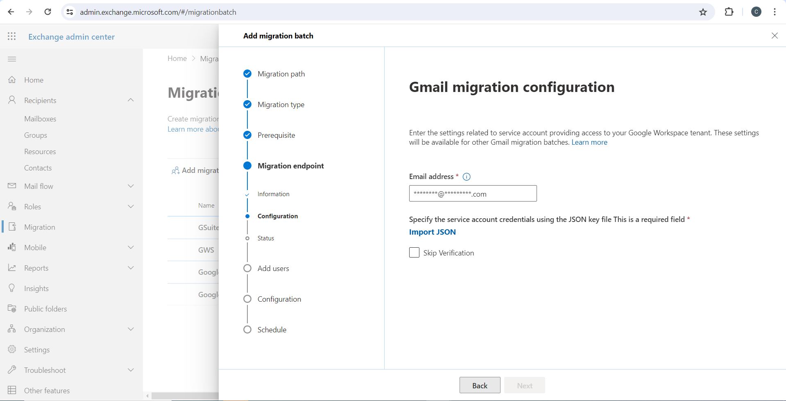The height and width of the screenshot is (401, 786).
Task: Click the Home icon in sidebar
Action: coord(12,80)
